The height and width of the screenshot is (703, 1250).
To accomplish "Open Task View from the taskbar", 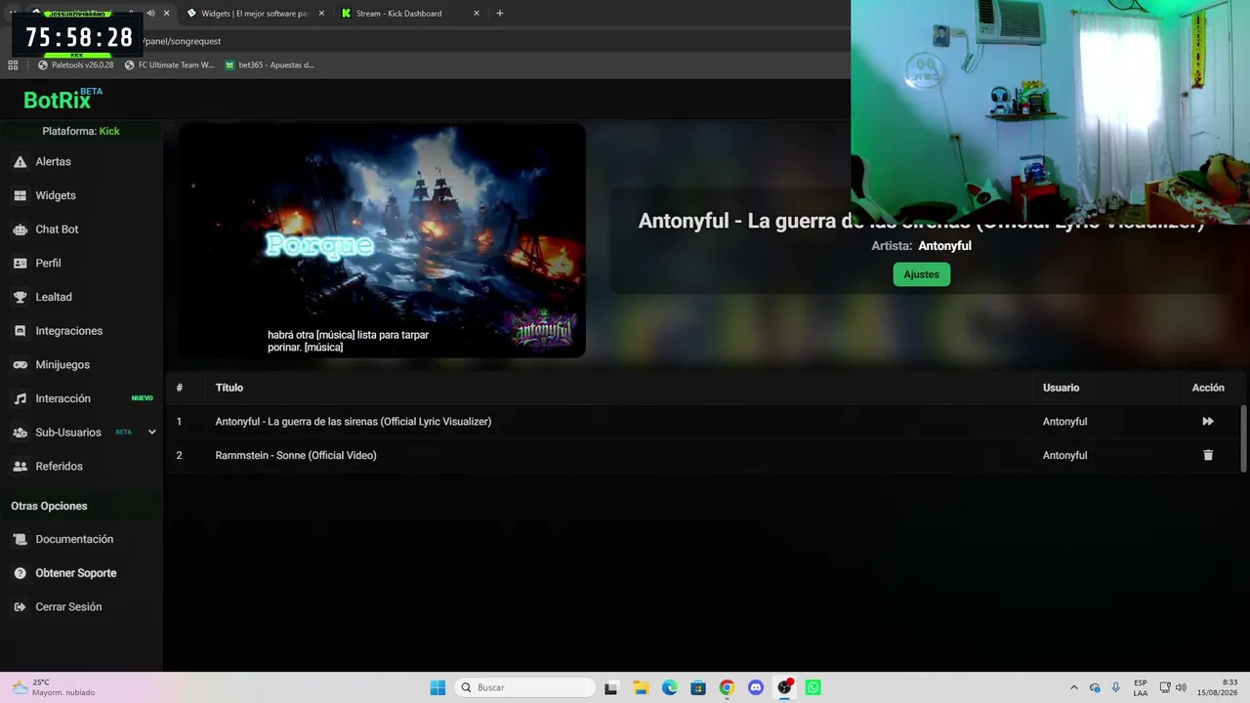I will pos(611,687).
